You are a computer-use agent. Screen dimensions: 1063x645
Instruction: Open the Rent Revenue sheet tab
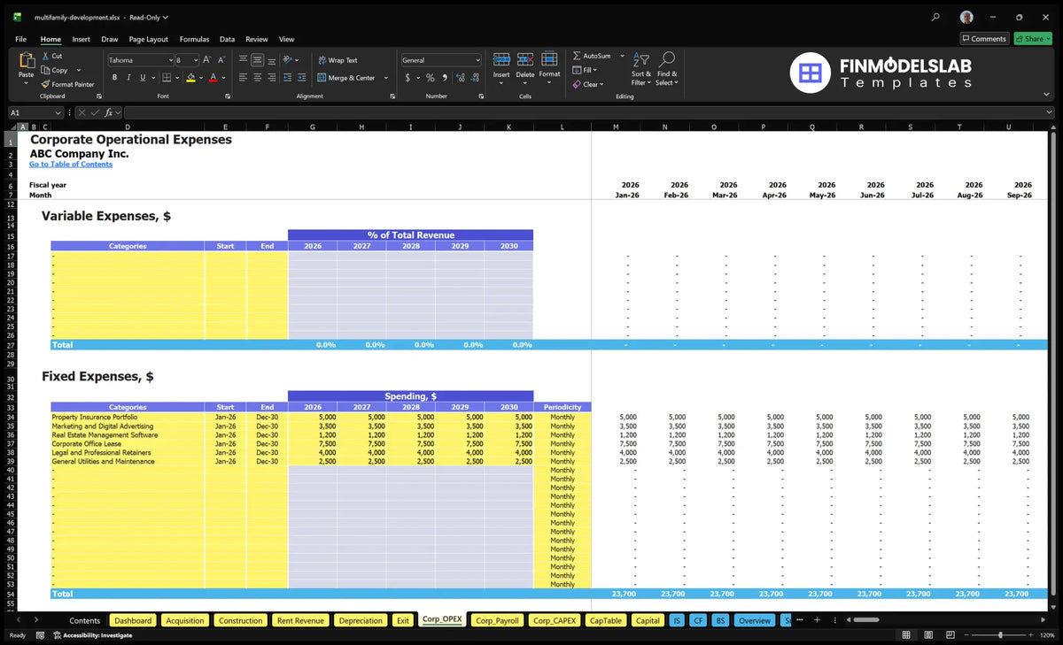coord(299,620)
